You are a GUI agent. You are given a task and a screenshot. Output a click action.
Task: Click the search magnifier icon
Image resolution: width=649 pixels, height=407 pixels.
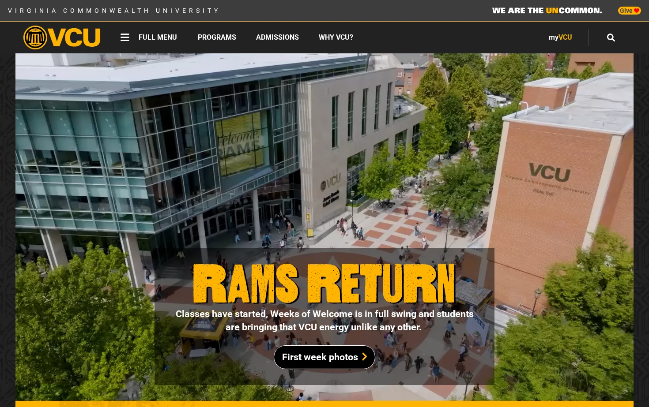(611, 37)
